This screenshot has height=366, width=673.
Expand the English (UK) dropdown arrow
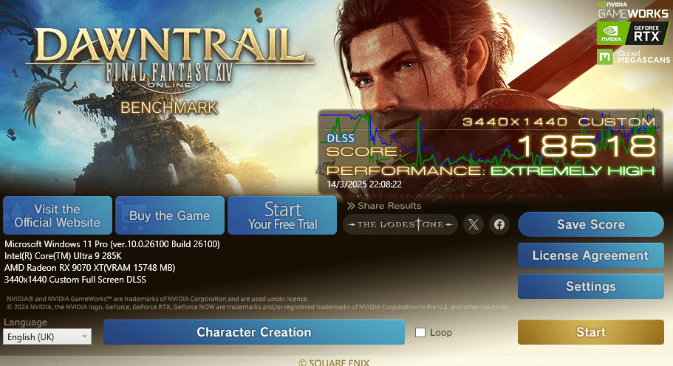point(84,336)
